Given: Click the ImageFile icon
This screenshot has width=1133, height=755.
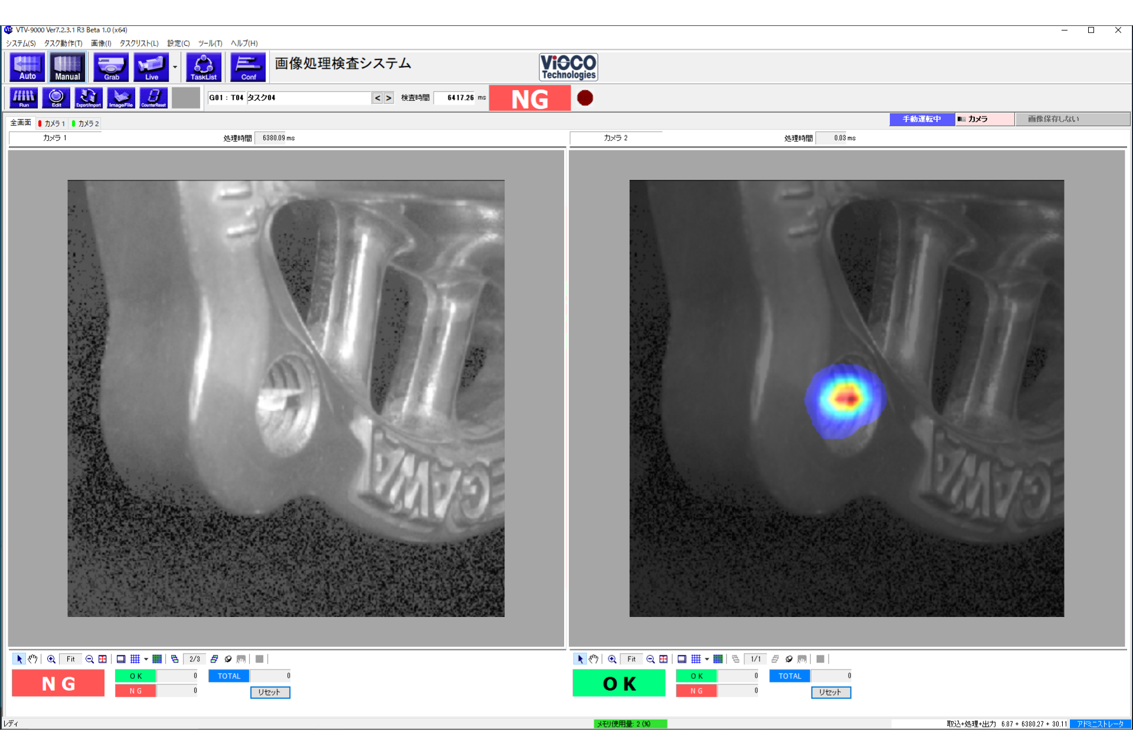Looking at the screenshot, I should 121,98.
